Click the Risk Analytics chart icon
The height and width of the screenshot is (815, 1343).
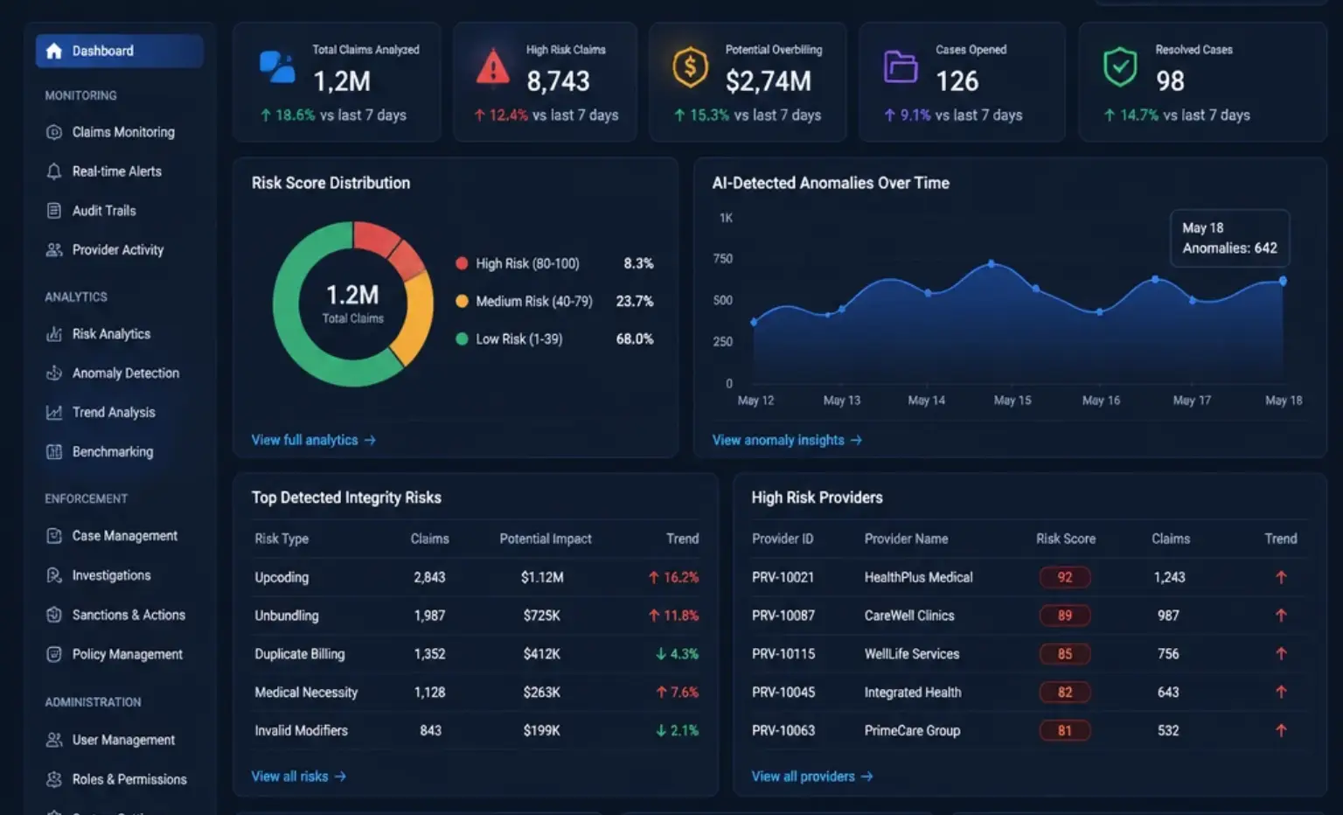(x=54, y=334)
